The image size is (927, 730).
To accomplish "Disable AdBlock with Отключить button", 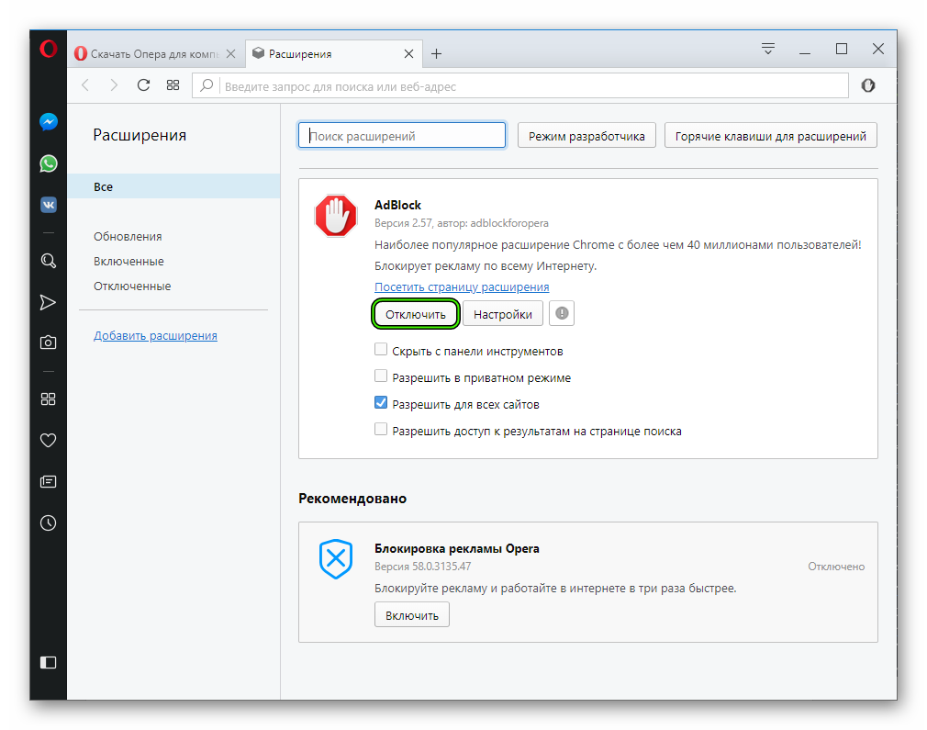I will 416,314.
